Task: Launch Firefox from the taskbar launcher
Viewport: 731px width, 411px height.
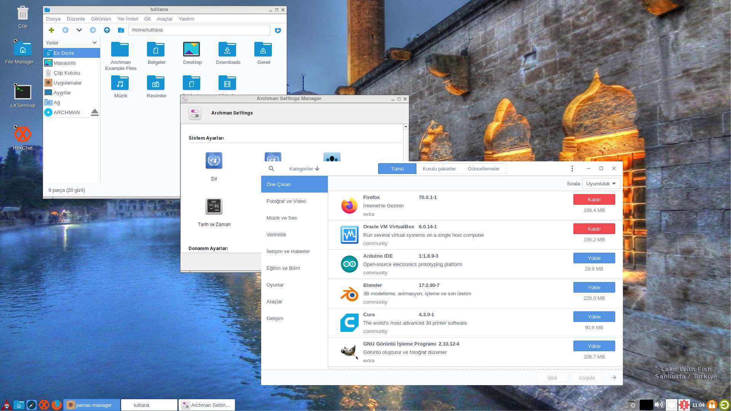Action: click(57, 405)
